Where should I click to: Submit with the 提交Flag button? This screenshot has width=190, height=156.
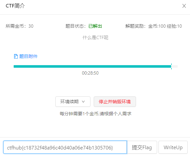(142, 147)
